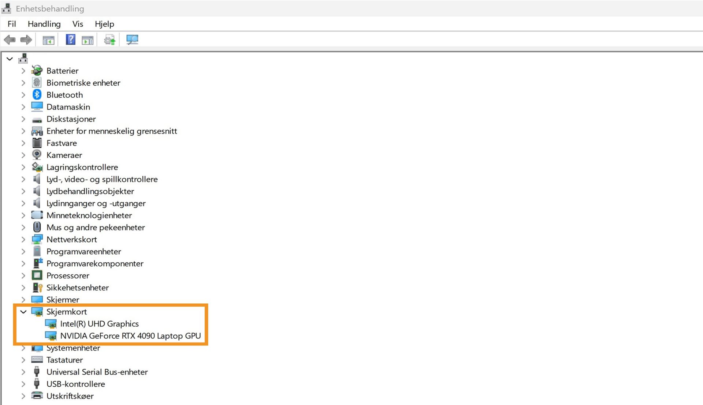This screenshot has width=703, height=405.
Task: Open the Handling menu
Action: 44,24
